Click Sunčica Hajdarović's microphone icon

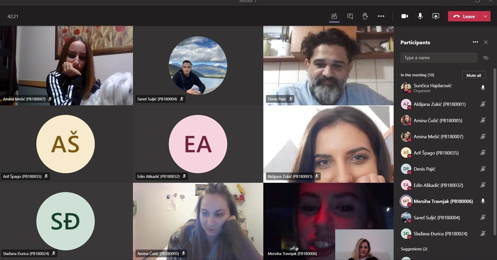483,88
